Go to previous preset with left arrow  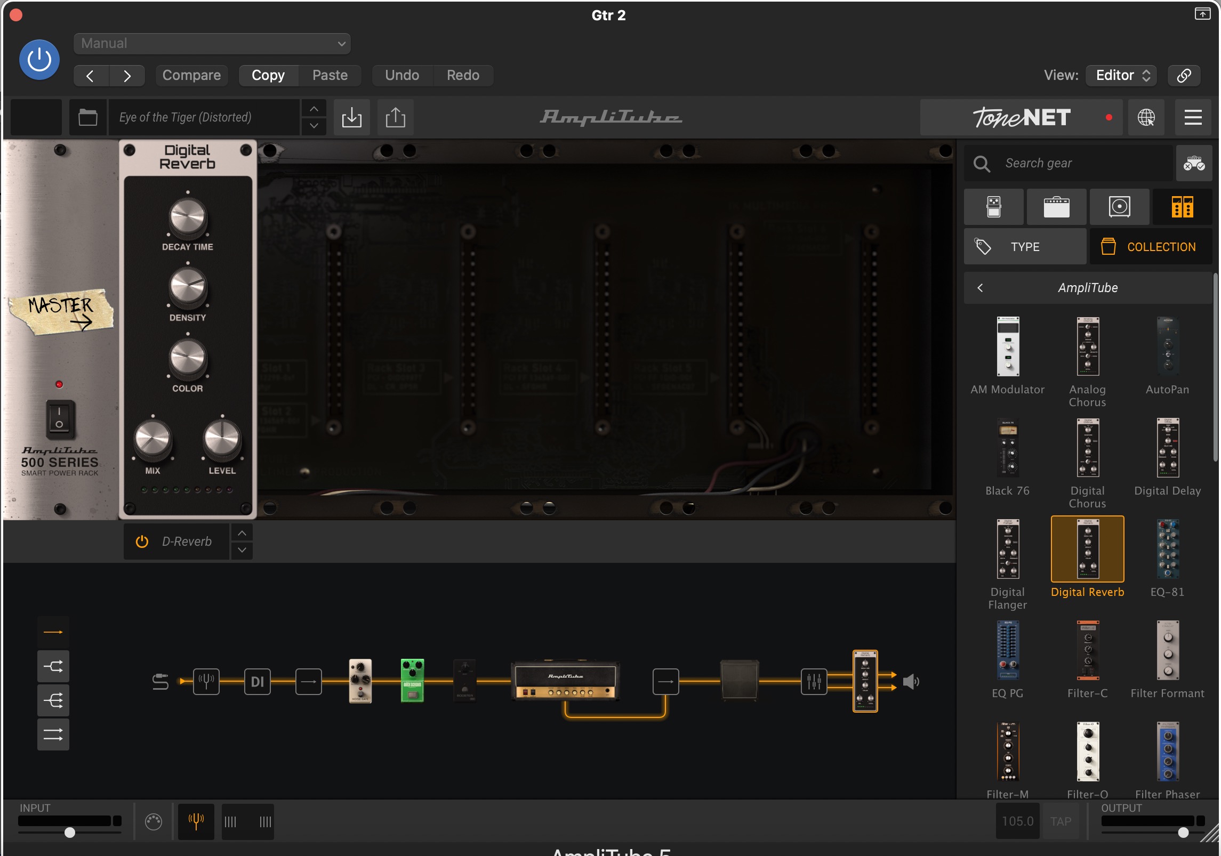click(91, 76)
